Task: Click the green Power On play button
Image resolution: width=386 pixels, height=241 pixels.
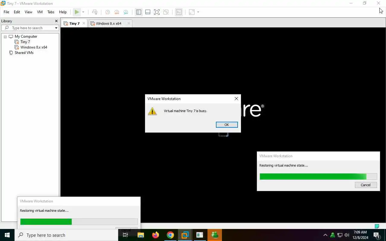Action: (x=77, y=12)
